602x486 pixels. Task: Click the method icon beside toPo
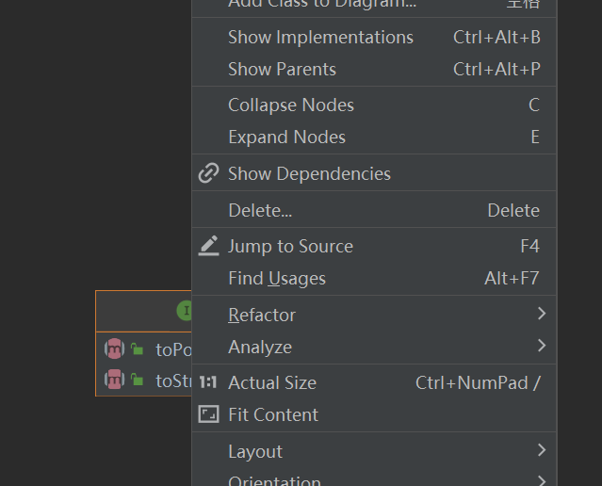114,348
